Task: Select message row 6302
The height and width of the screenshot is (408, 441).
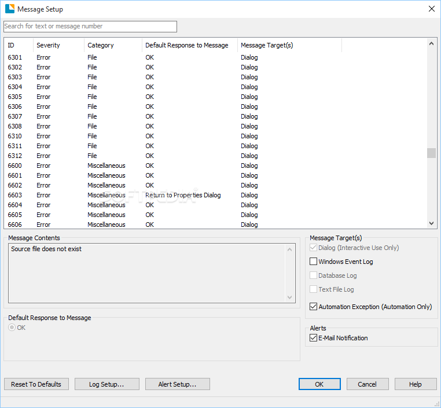Action: [x=215, y=67]
